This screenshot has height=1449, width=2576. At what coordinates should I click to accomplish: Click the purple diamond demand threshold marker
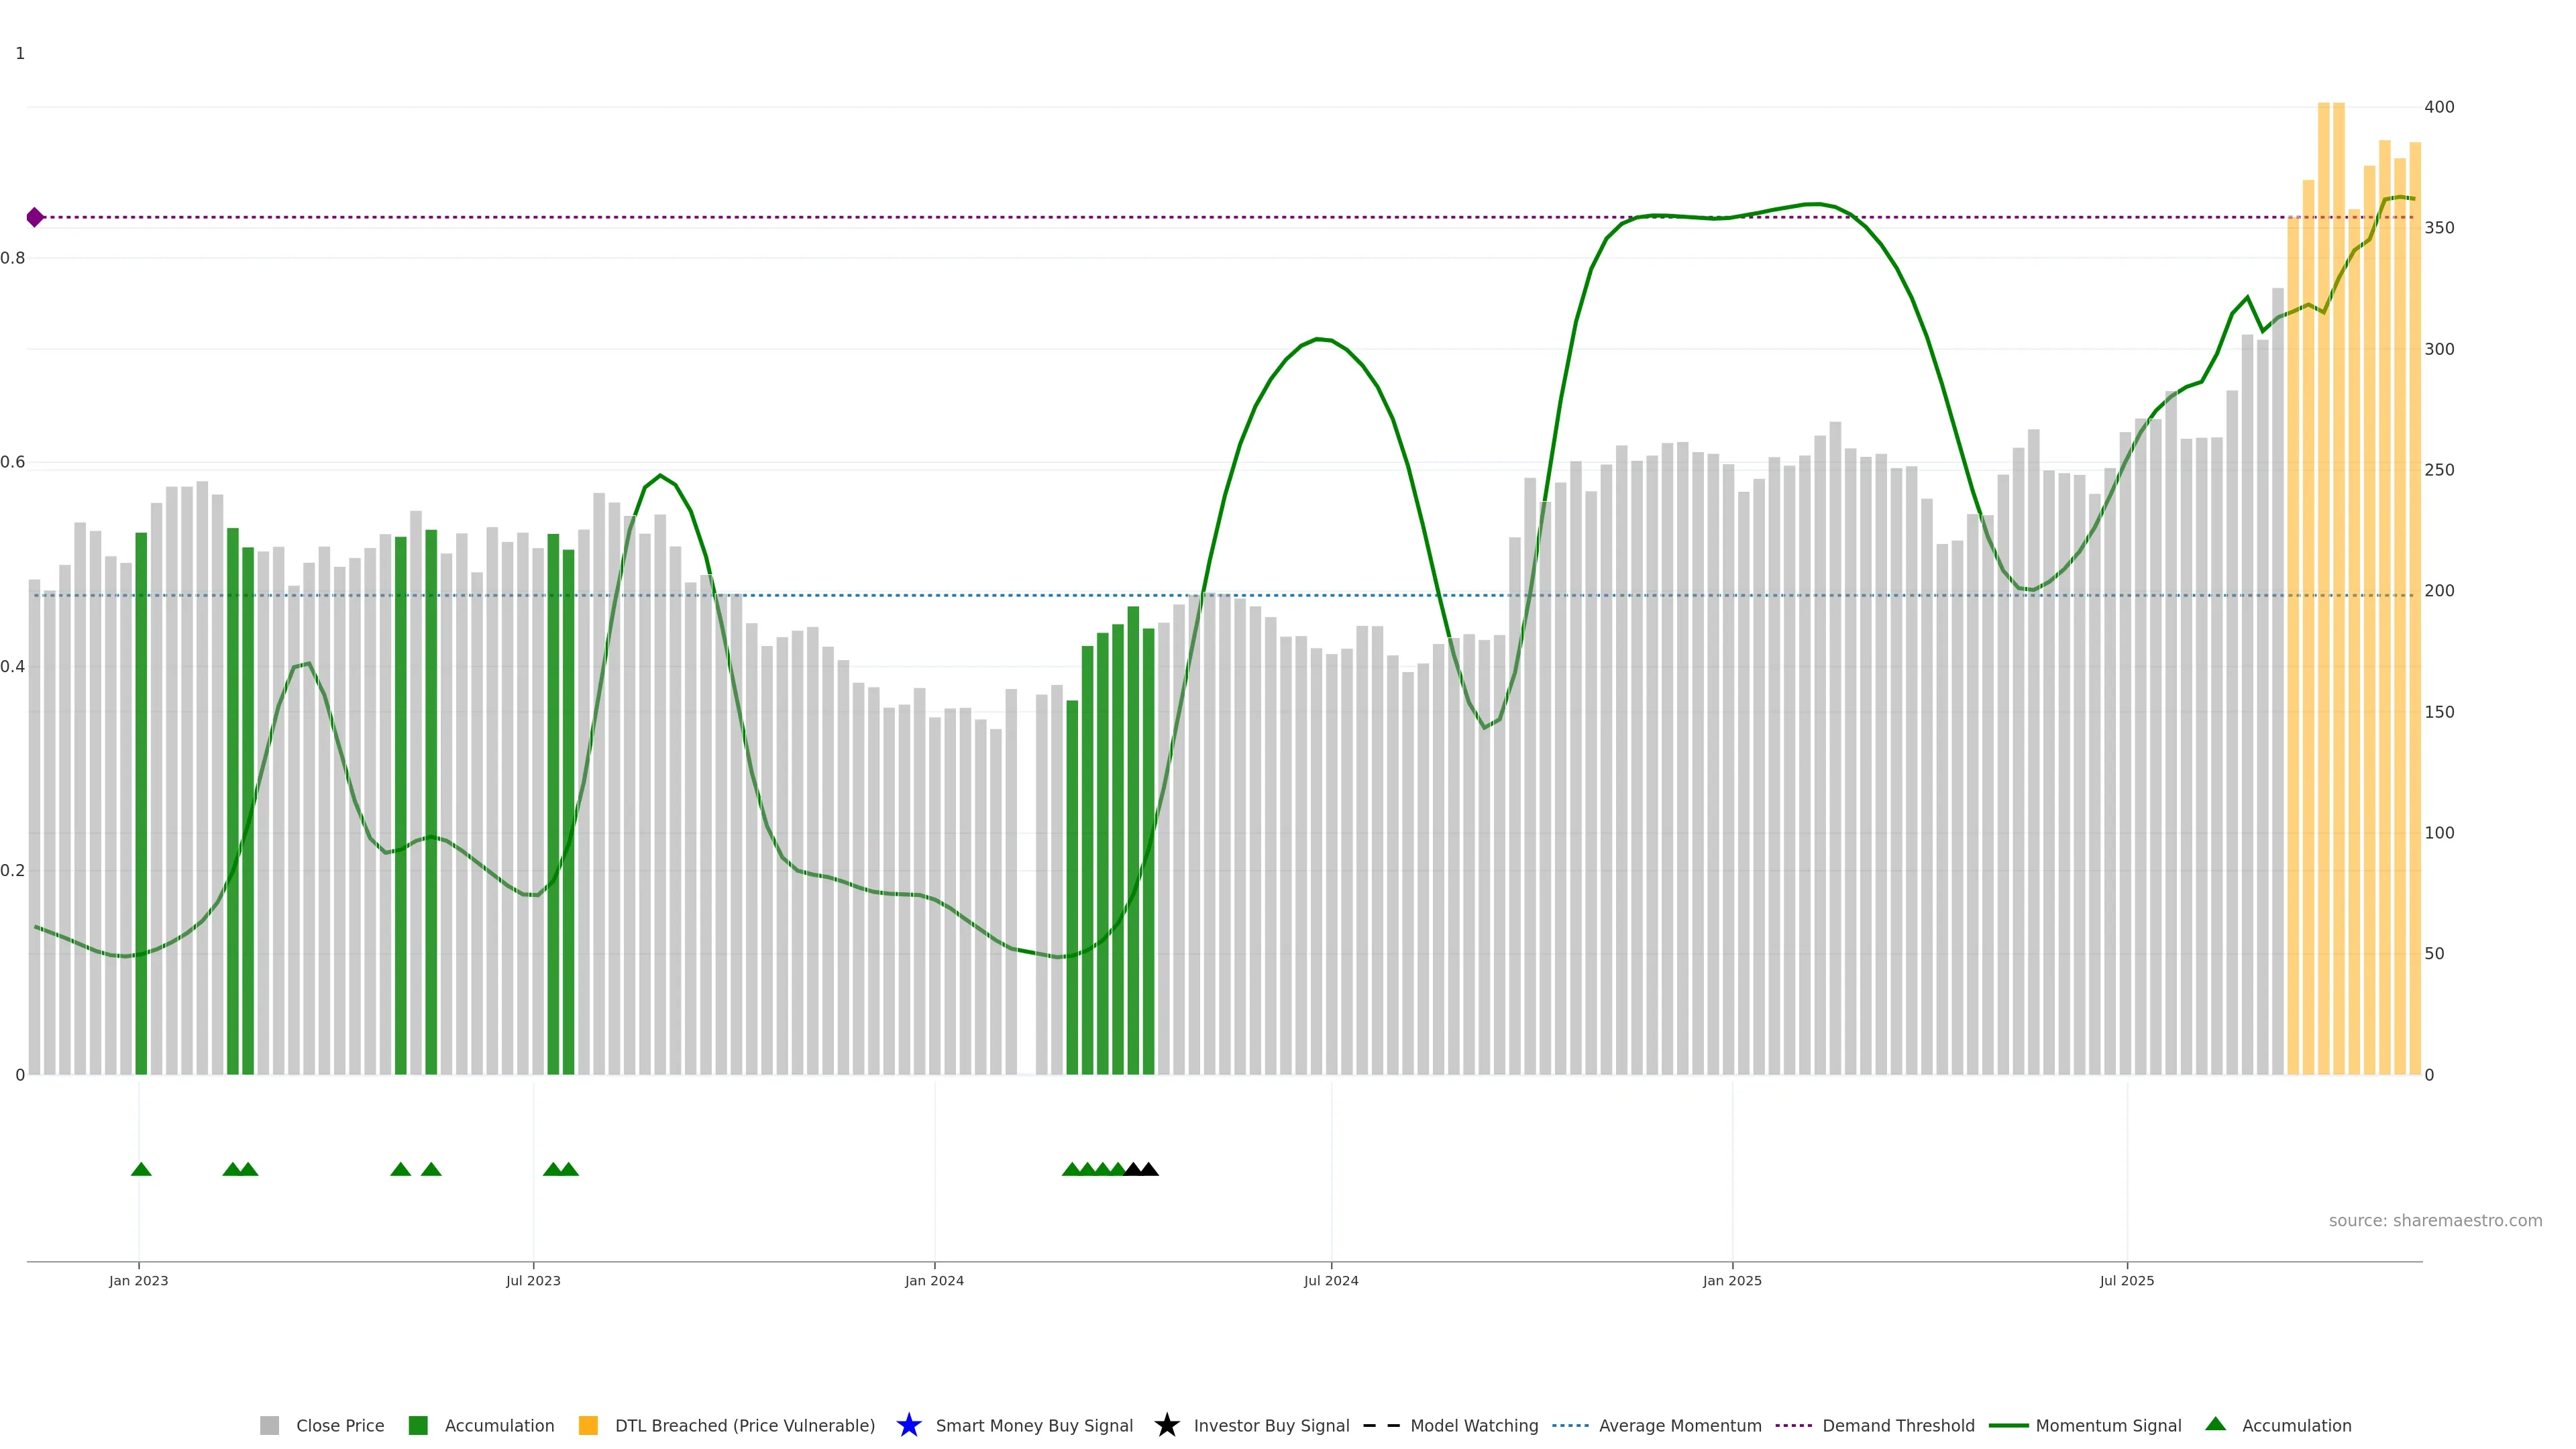point(35,217)
